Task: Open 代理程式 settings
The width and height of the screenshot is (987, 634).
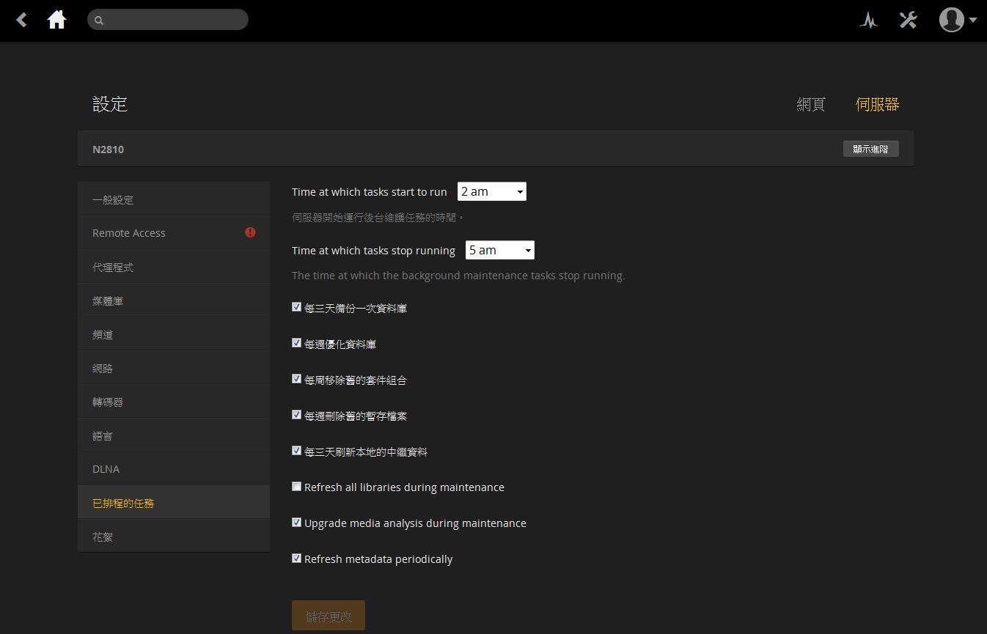Action: 174,268
